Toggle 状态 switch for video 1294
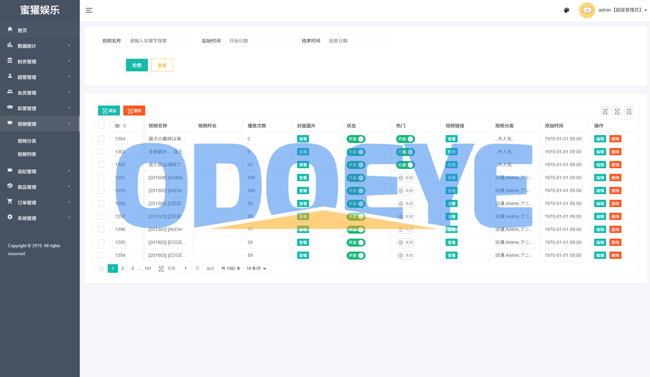Viewport: 650px width, 377px height. coord(356,256)
